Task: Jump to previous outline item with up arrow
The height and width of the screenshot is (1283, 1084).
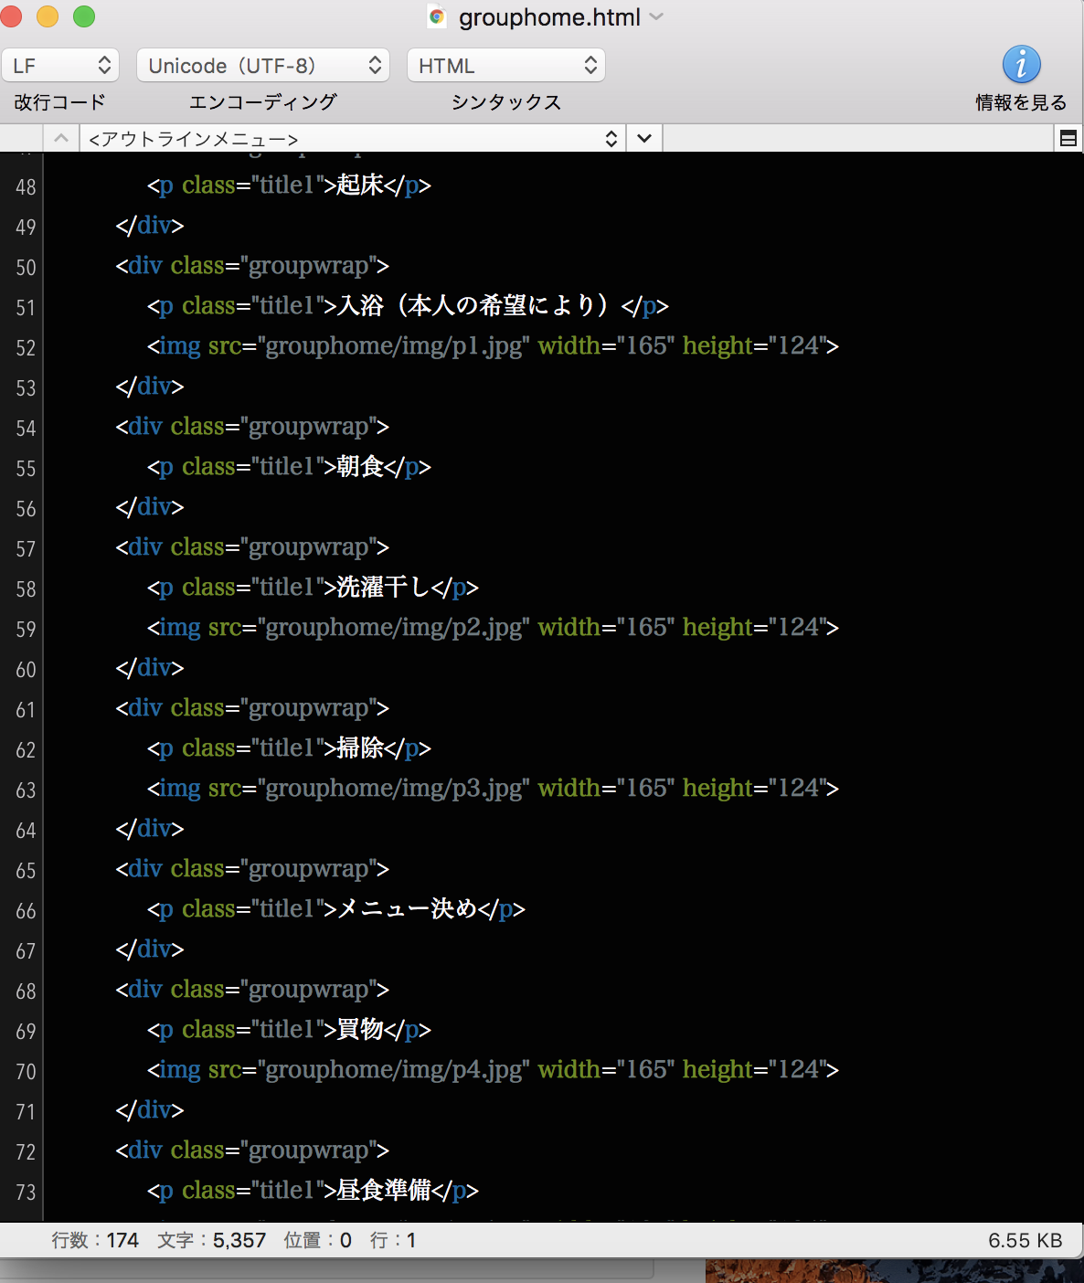Action: (61, 139)
